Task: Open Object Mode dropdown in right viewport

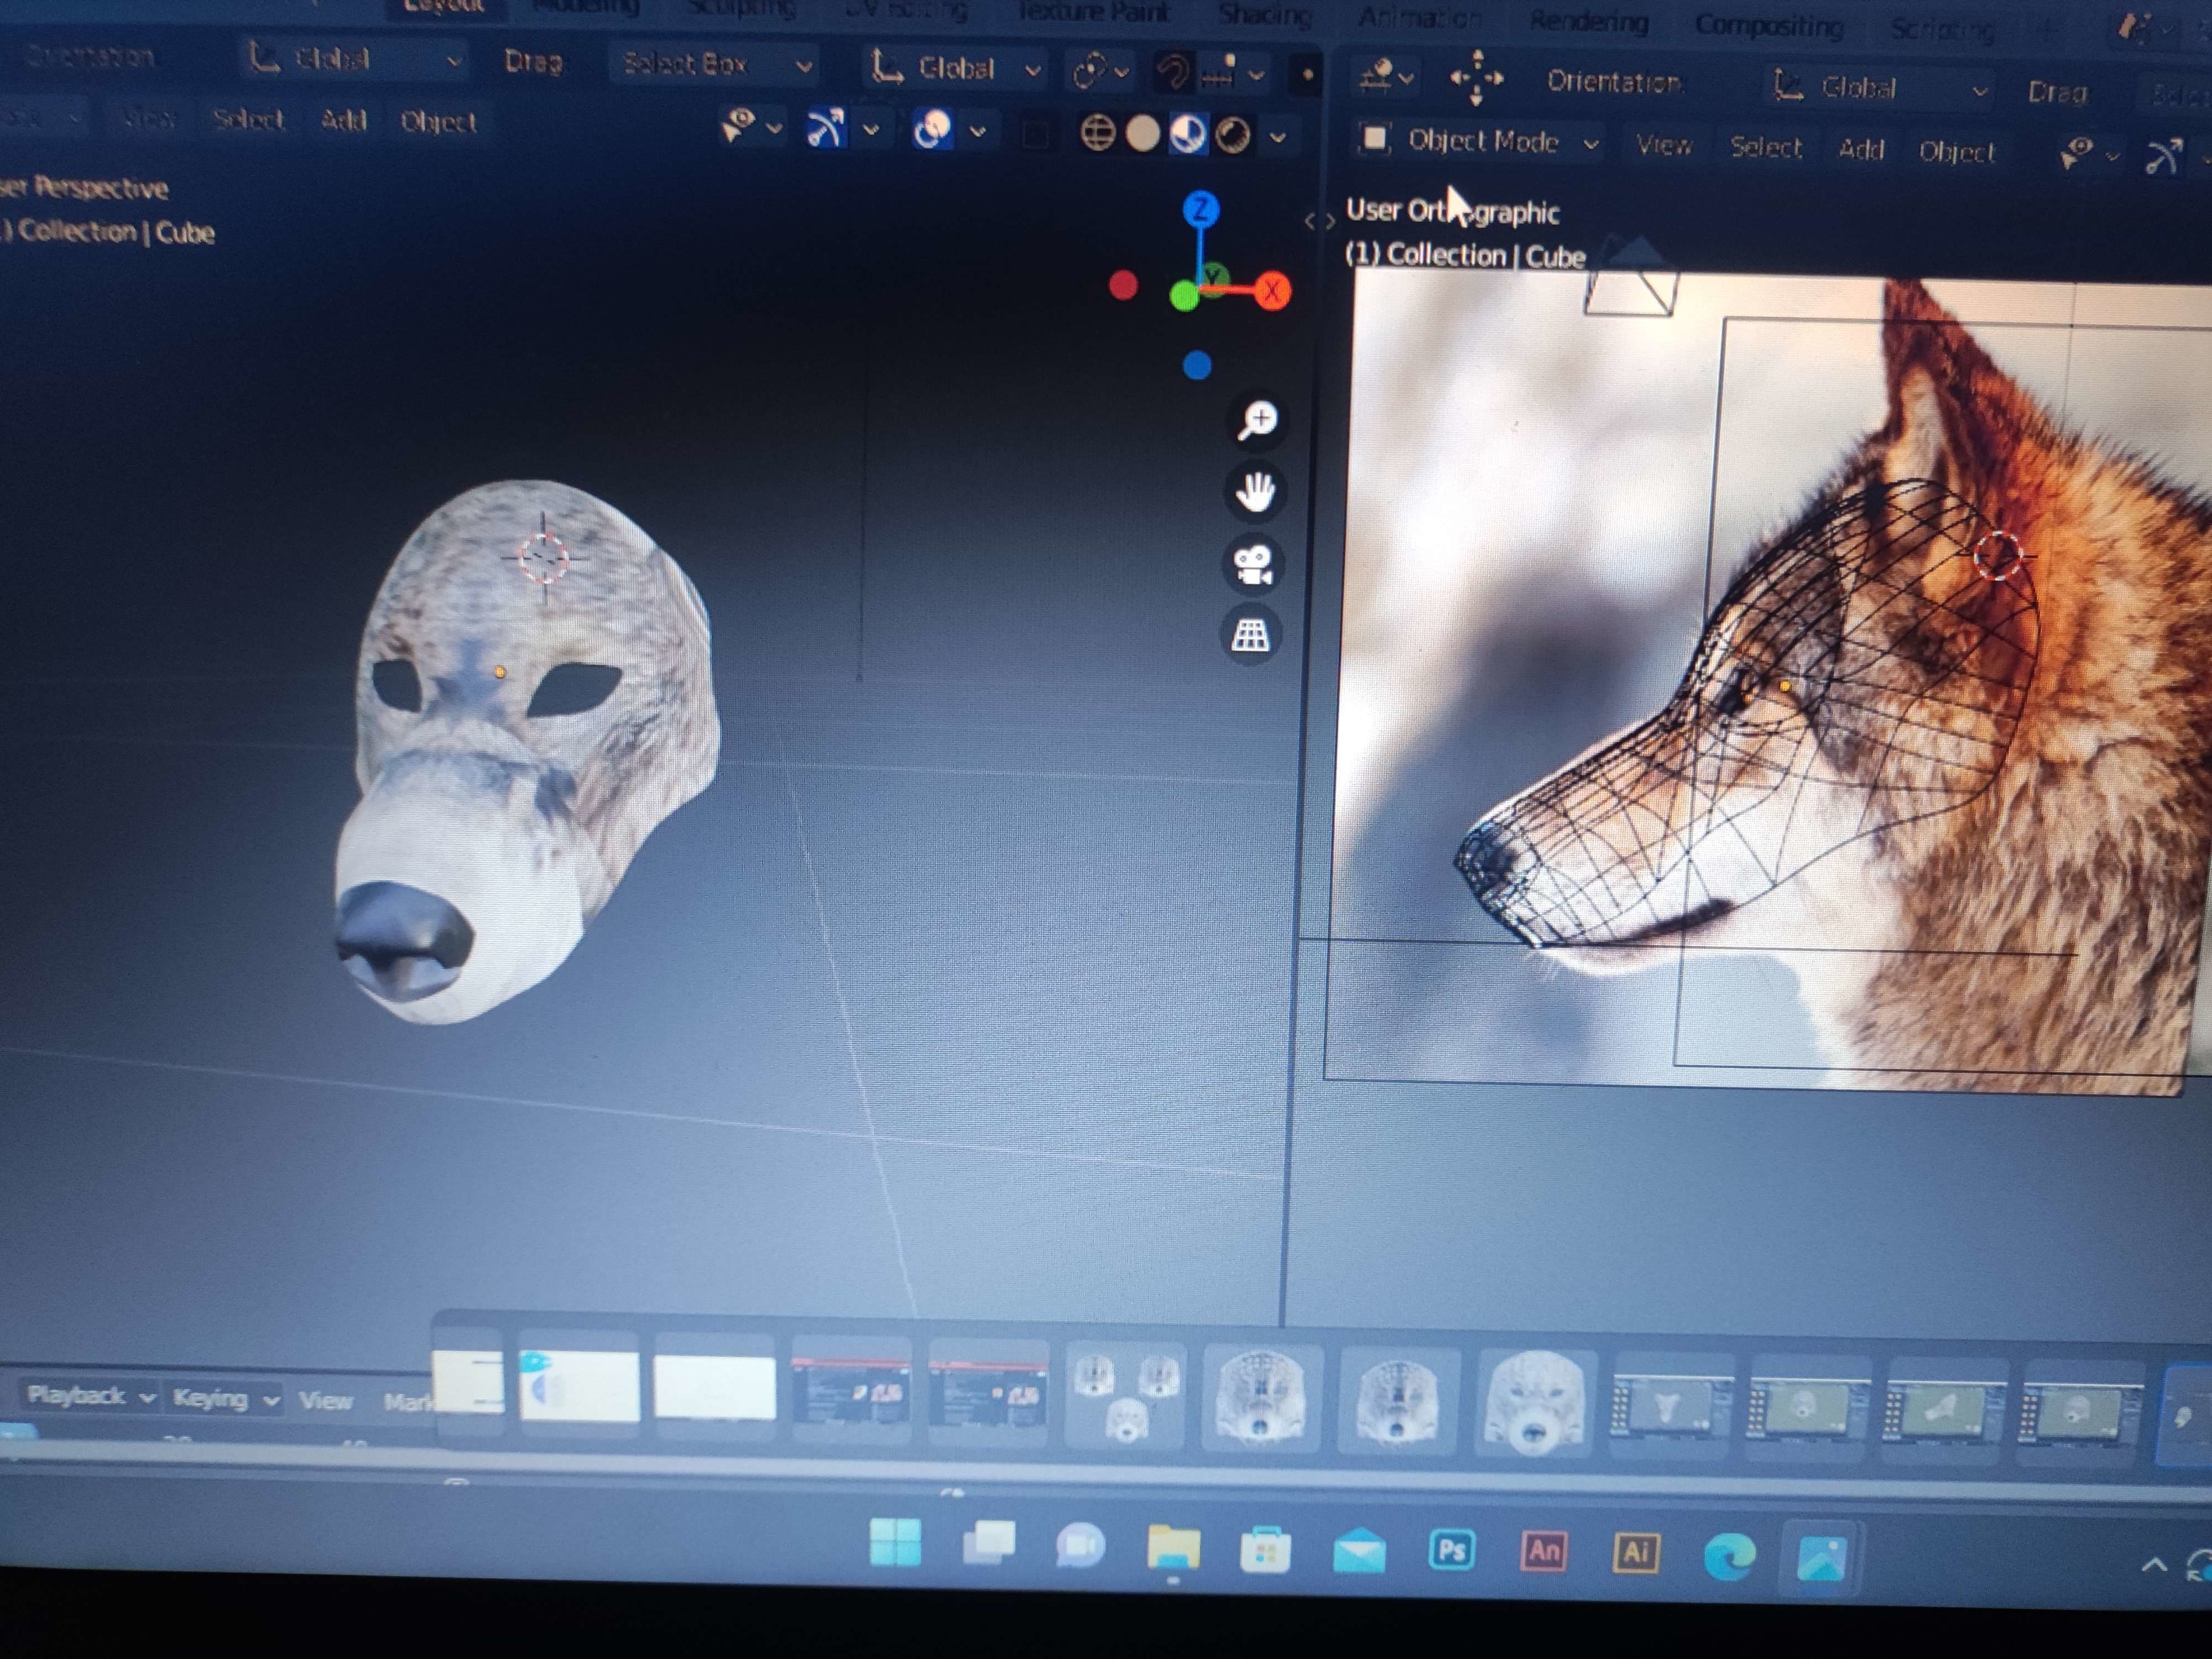Action: point(1480,142)
